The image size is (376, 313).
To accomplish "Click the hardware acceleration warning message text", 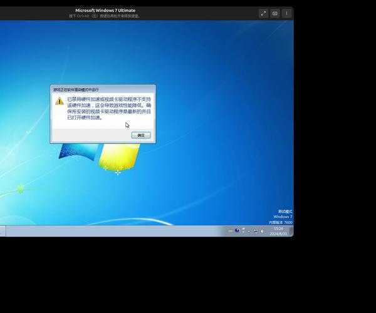I will tap(109, 108).
